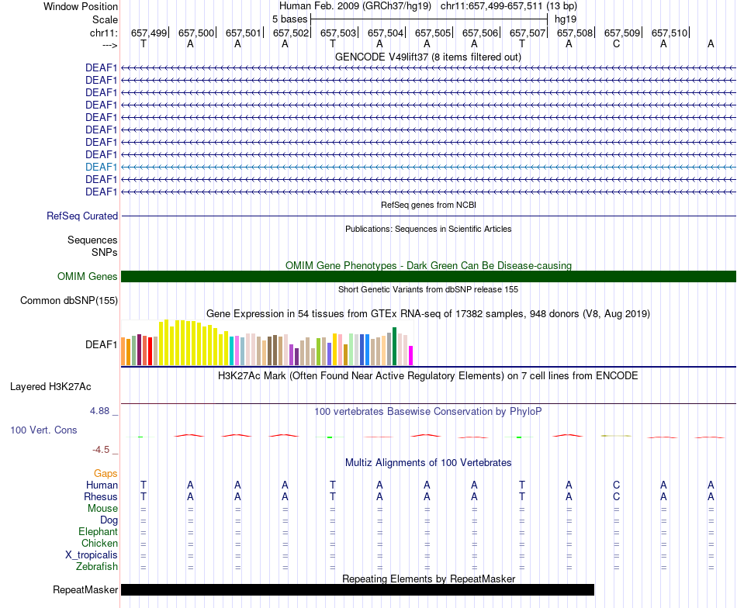Image resolution: width=737 pixels, height=608 pixels.
Task: Open the H3K27Ac Mark ENCODE track title
Action: pos(428,376)
